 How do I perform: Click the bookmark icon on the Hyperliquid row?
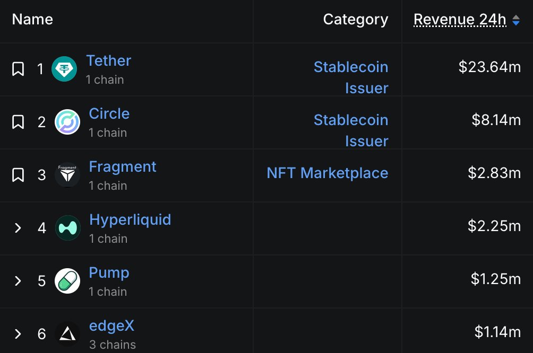[x=18, y=228]
